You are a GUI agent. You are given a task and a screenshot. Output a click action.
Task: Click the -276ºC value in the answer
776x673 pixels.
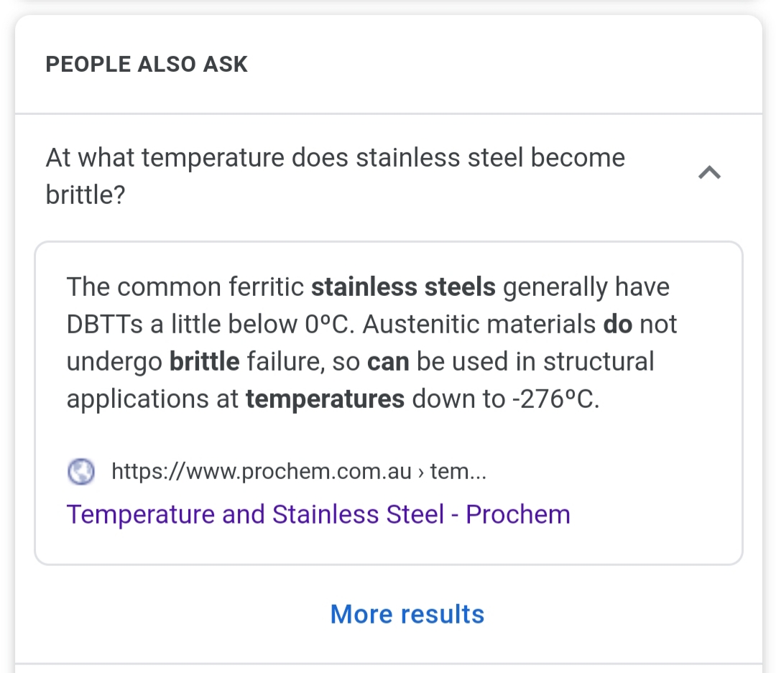tap(555, 399)
